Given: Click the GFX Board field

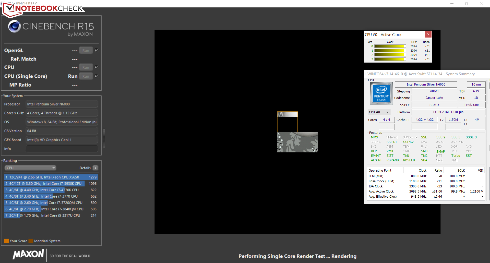Looking at the screenshot, I should pos(62,140).
